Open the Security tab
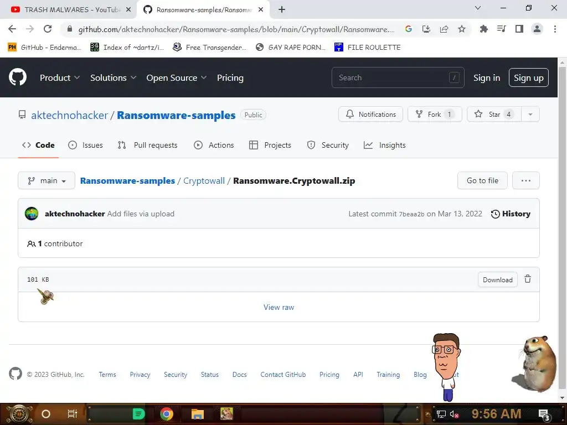The width and height of the screenshot is (567, 425). tap(328, 145)
